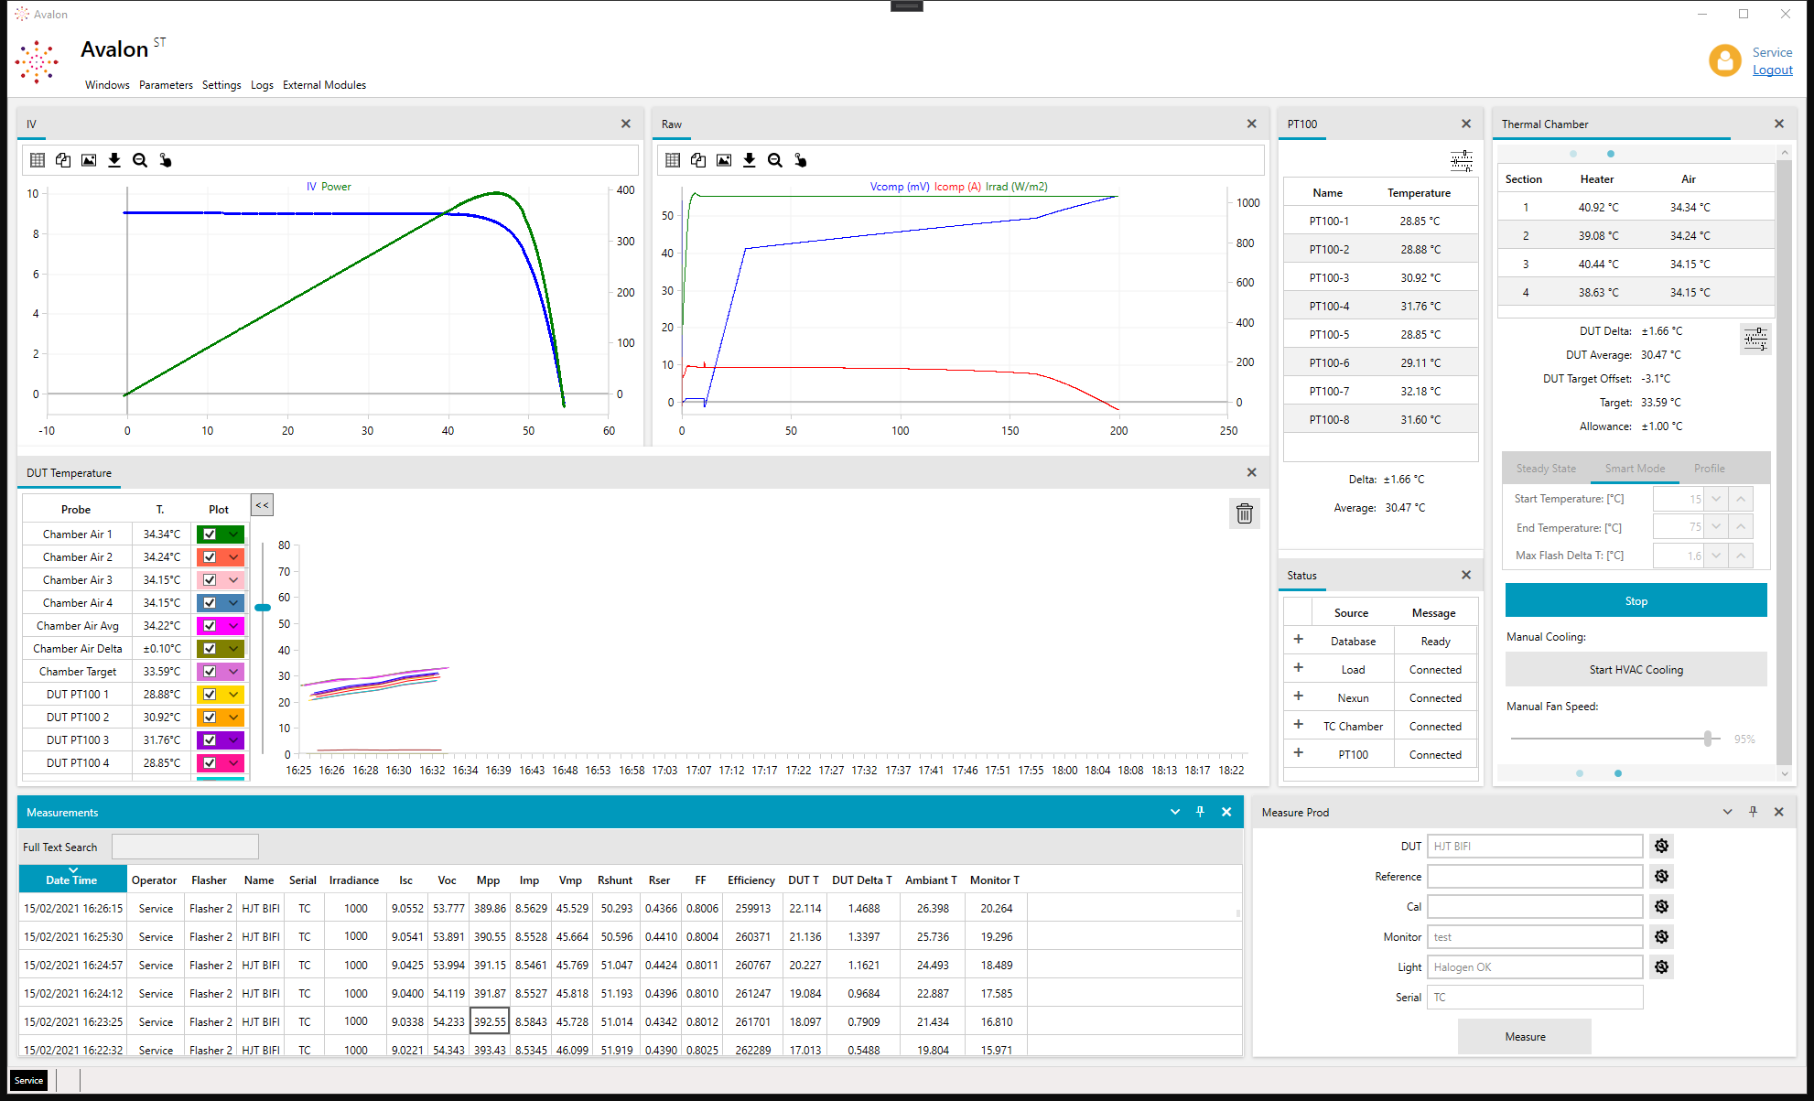Expand the Database status row

click(1298, 640)
